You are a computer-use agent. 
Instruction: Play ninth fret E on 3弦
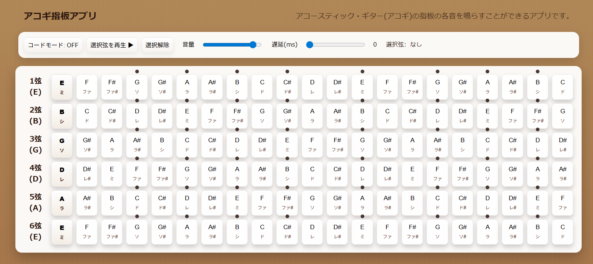(287, 145)
